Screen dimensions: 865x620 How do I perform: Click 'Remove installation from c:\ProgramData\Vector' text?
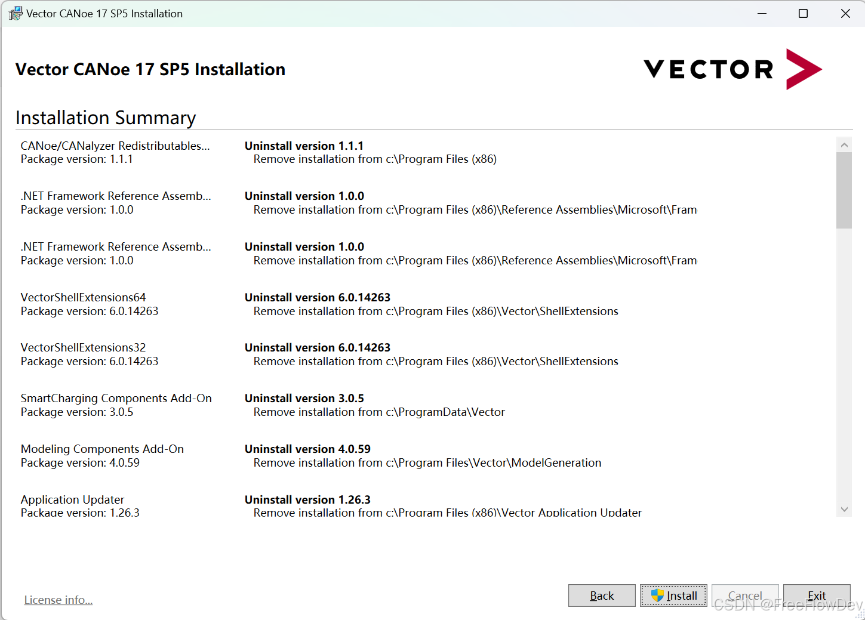[x=379, y=412]
